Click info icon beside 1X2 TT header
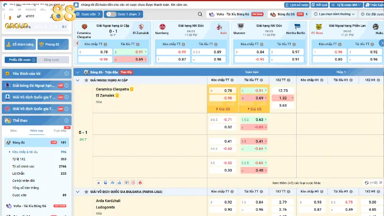The height and width of the screenshot is (216, 384). click(289, 80)
